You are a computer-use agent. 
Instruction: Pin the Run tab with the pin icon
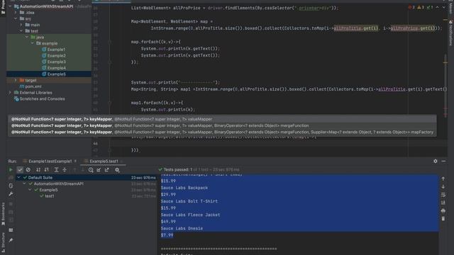(x=11, y=240)
